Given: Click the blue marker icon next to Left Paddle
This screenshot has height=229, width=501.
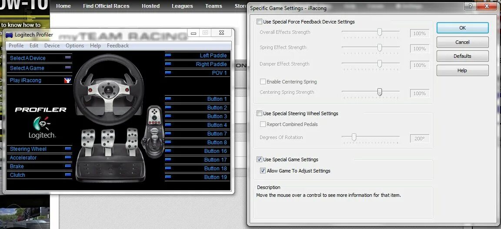Looking at the screenshot, I should pos(168,55).
